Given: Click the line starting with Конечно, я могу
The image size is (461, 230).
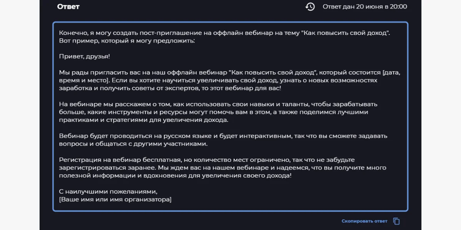Looking at the screenshot, I should click(224, 33).
